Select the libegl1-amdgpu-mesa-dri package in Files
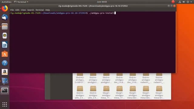This screenshot has height=109, width=194. 159,92
